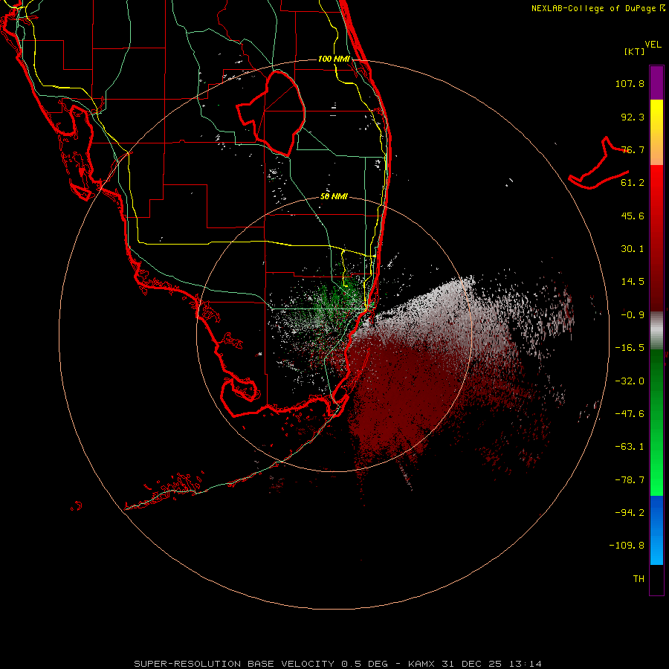Click the TH threshold legend label
The height and width of the screenshot is (669, 669).
pos(639,579)
